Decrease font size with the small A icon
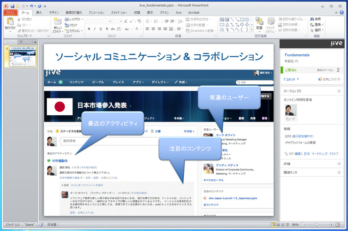This screenshot has height=231, width=348. [x=131, y=21]
